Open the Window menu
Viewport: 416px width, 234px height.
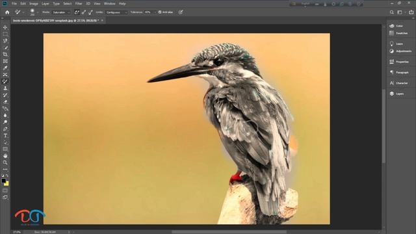tap(110, 4)
